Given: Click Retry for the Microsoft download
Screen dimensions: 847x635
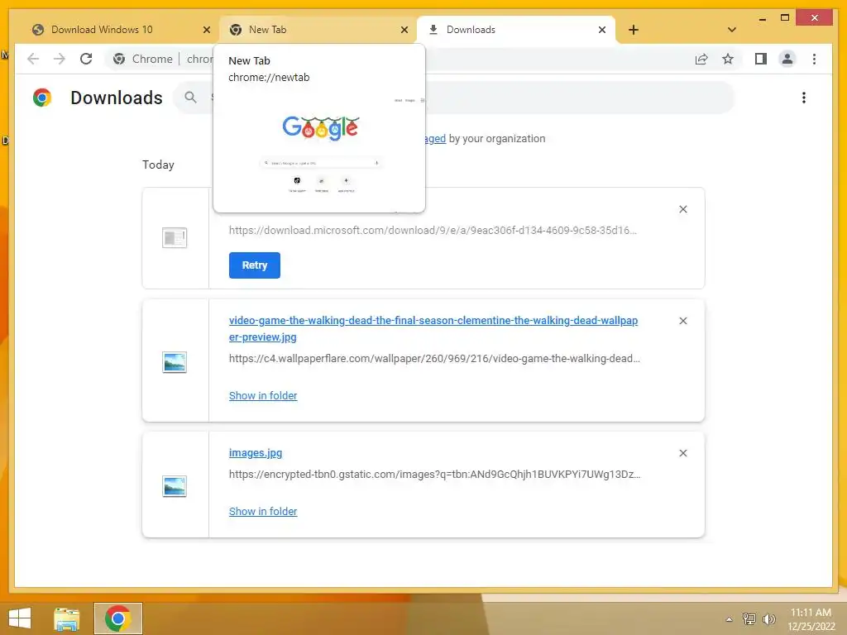Looking at the screenshot, I should pos(255,265).
